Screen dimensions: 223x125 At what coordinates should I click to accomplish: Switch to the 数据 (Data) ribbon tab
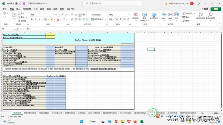coord(42,9)
